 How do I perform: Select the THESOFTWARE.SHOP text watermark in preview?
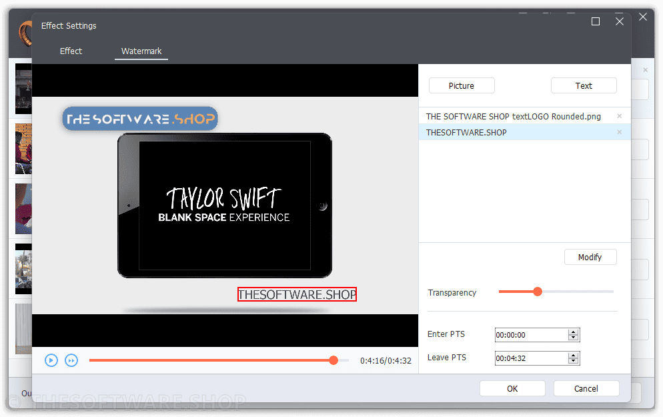(x=297, y=294)
